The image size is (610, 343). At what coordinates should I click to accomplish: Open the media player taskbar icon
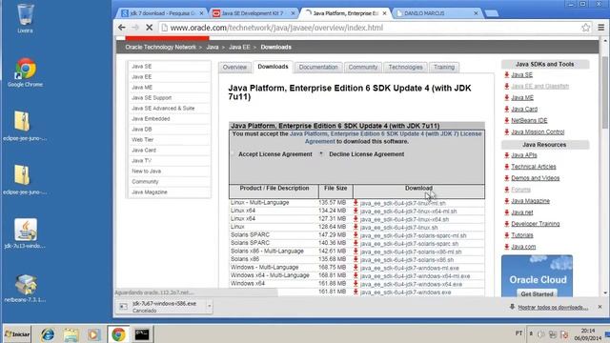pyautogui.click(x=93, y=334)
